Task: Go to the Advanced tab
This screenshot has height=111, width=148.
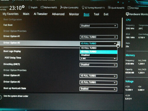Action: click(x=58, y=14)
